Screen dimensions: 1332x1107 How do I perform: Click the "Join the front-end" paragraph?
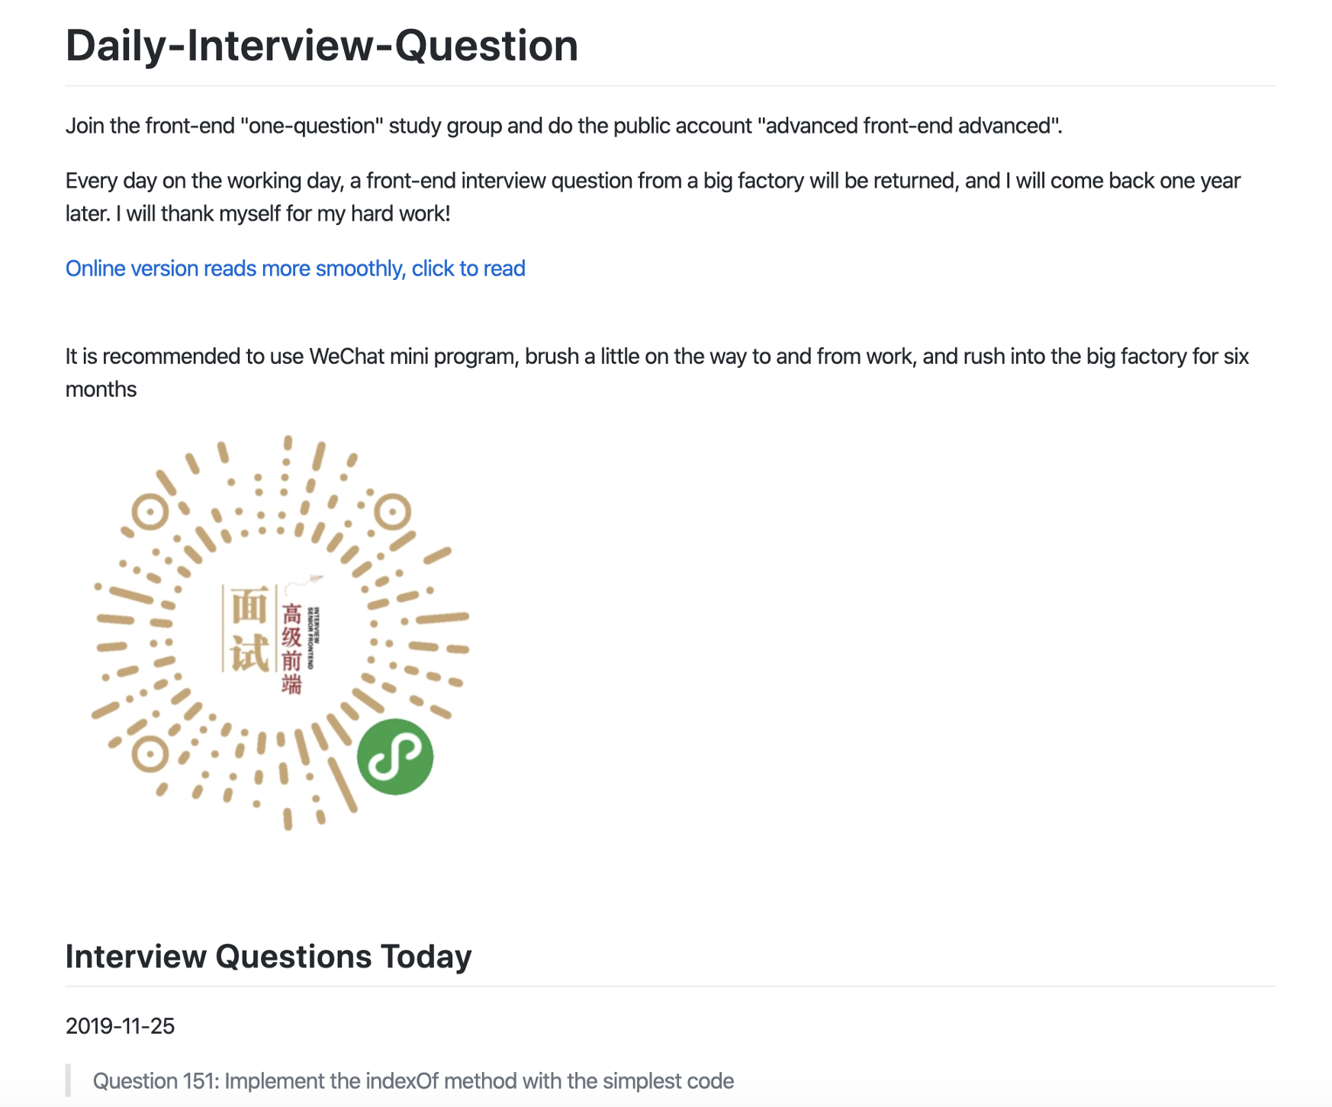click(x=563, y=126)
